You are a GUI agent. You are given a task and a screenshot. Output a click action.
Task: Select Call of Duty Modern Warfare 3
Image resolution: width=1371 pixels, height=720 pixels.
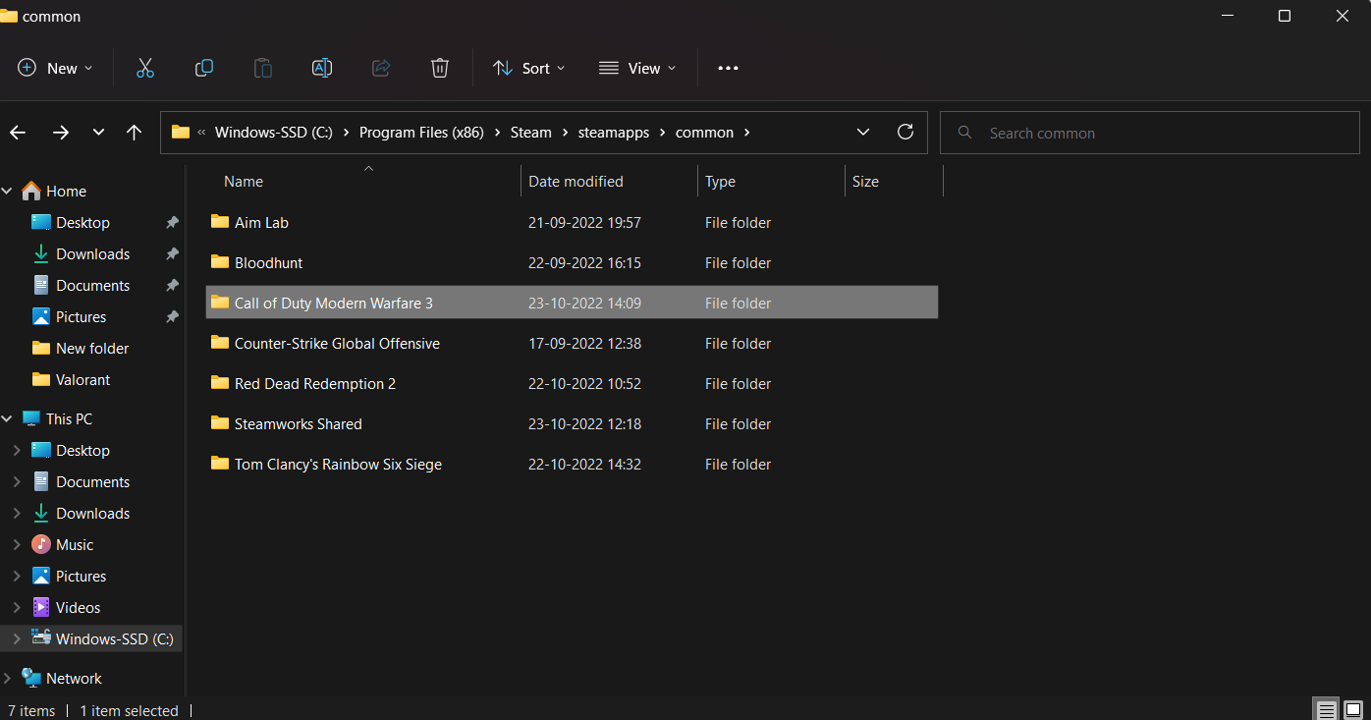click(x=572, y=303)
